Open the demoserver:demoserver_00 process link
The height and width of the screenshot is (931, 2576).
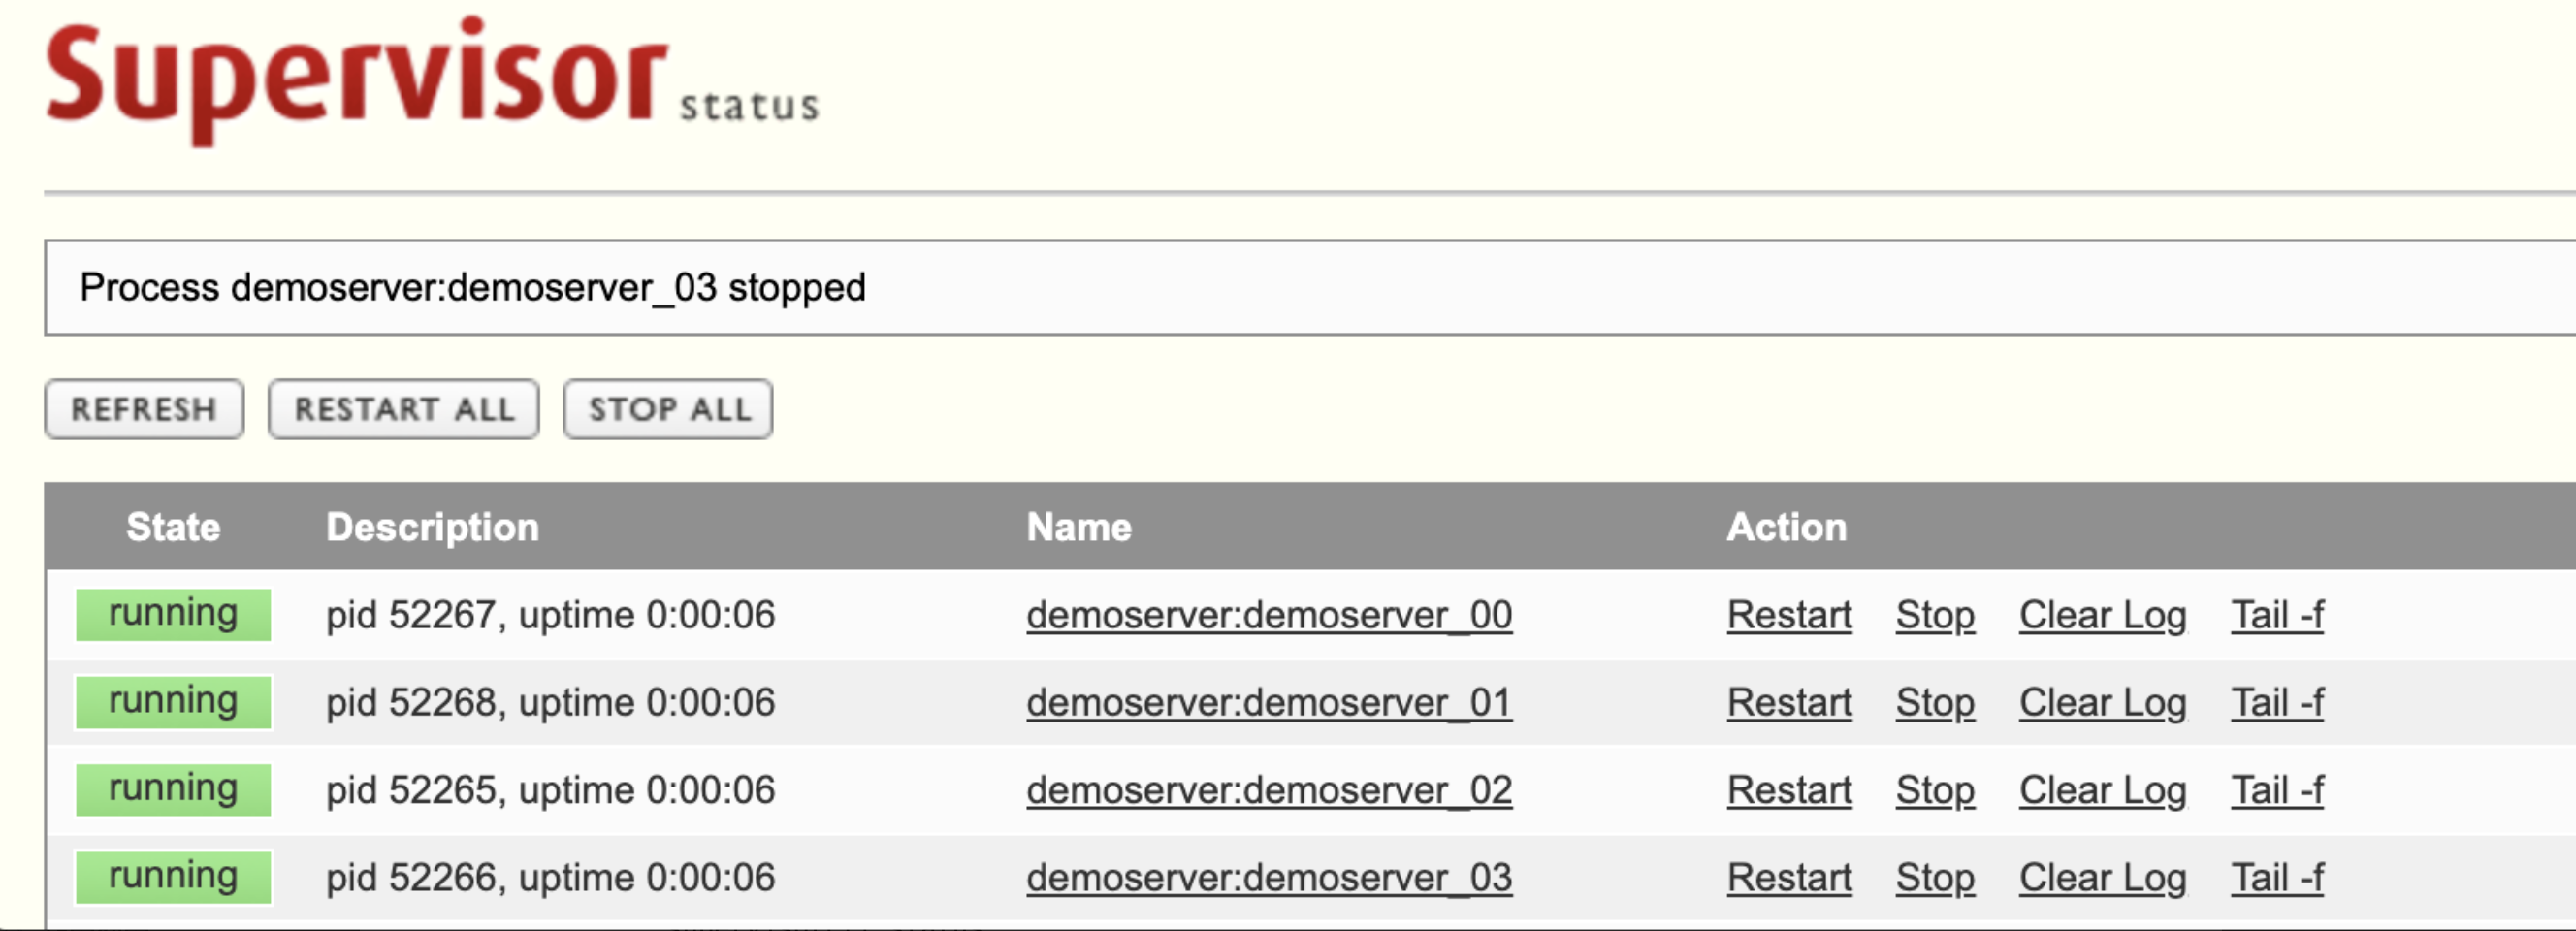[x=1269, y=615]
